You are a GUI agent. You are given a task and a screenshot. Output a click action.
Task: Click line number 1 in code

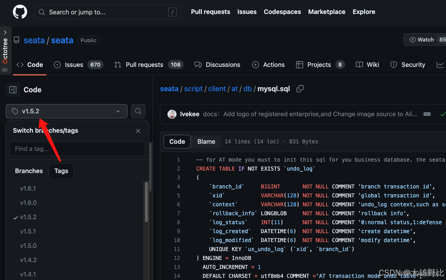click(179, 160)
